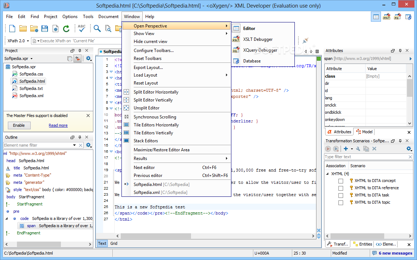
Task: Click the Link with Editor icon in Project
Action: pyautogui.click(x=77, y=58)
